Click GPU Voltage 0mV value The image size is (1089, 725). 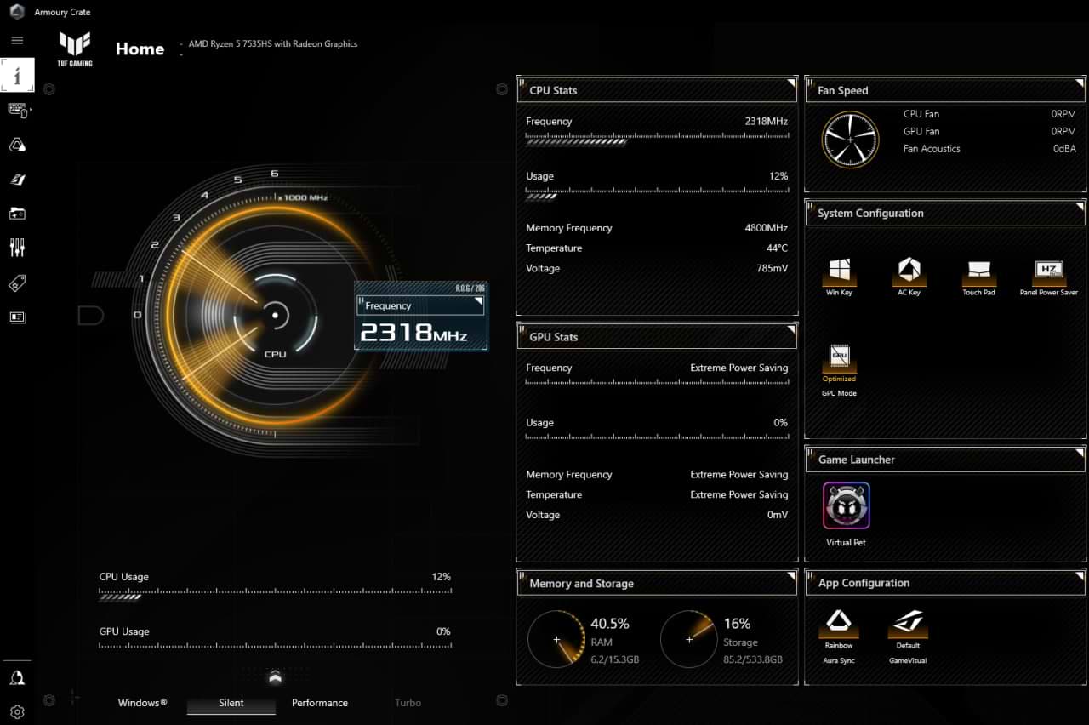[x=778, y=515]
